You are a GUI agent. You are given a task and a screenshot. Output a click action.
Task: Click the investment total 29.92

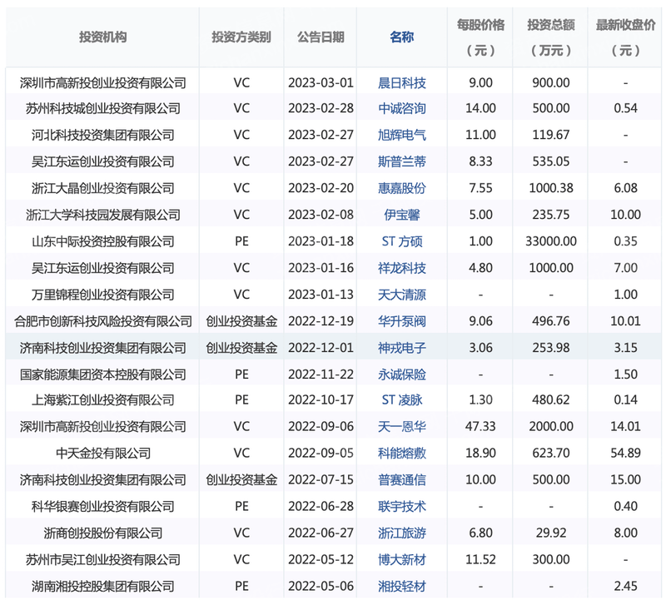coord(551,533)
